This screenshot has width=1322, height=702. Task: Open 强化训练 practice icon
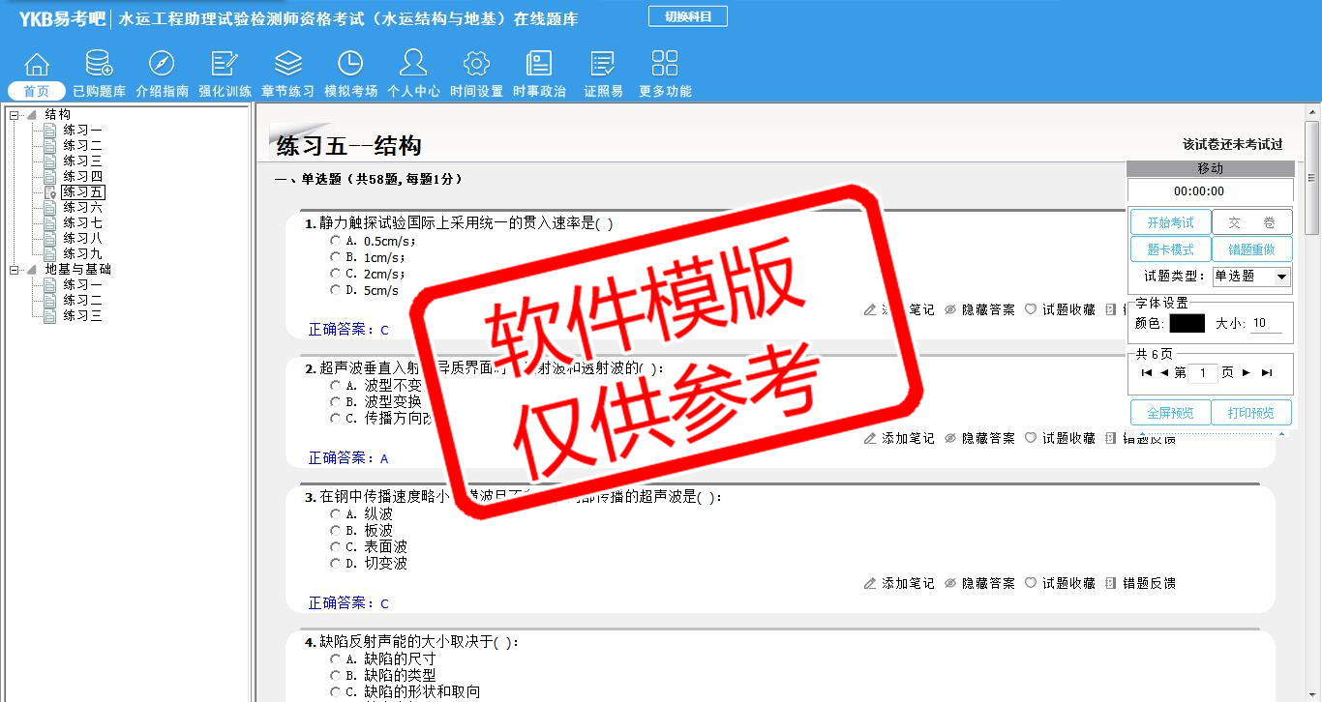click(225, 64)
